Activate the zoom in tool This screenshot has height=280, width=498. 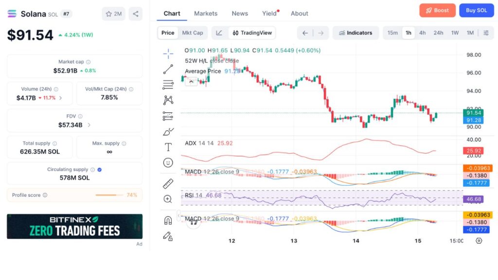168,199
